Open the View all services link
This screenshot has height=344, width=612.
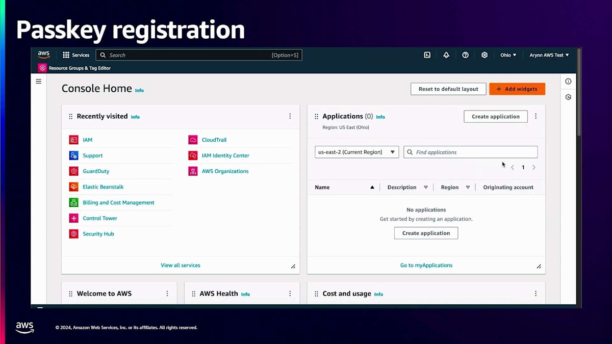(x=181, y=265)
